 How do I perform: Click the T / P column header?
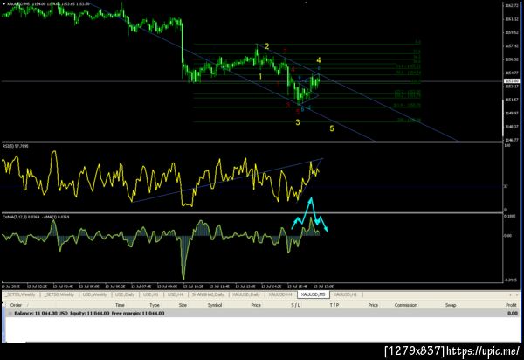(334, 305)
